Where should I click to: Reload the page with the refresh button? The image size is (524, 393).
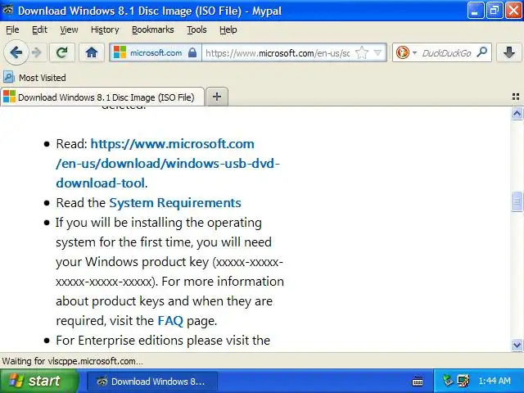click(62, 52)
